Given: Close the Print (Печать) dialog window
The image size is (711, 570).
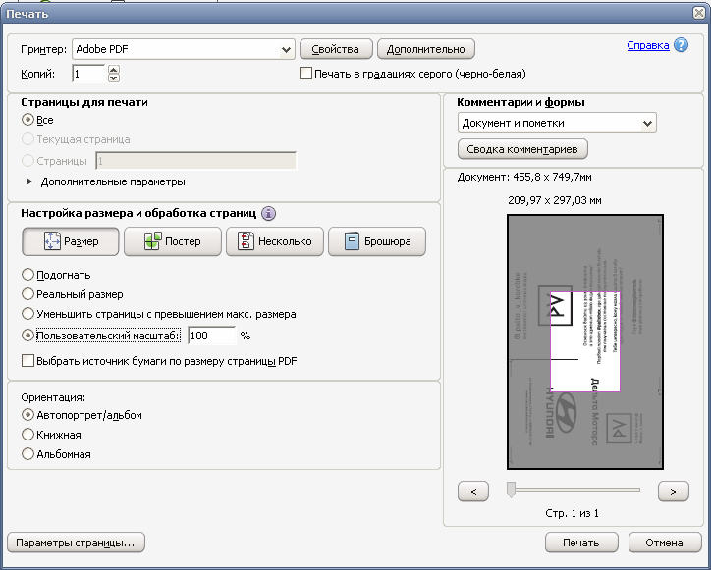Looking at the screenshot, I should (699, 13).
